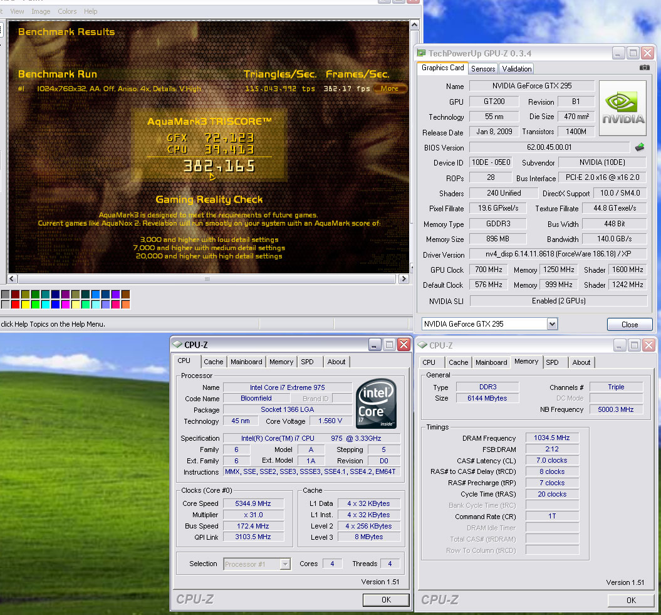Open the About tab in the CPU-Z processor window
The height and width of the screenshot is (615, 661).
coord(336,362)
